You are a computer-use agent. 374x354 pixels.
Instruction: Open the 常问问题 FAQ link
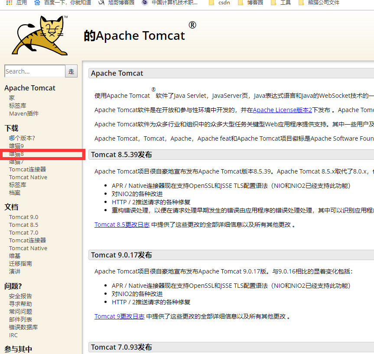point(20,312)
